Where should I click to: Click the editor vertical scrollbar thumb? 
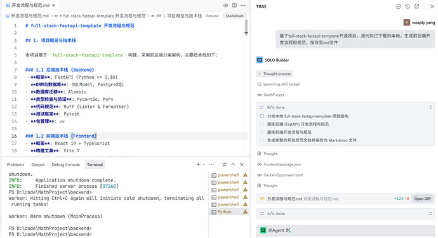[246, 27]
